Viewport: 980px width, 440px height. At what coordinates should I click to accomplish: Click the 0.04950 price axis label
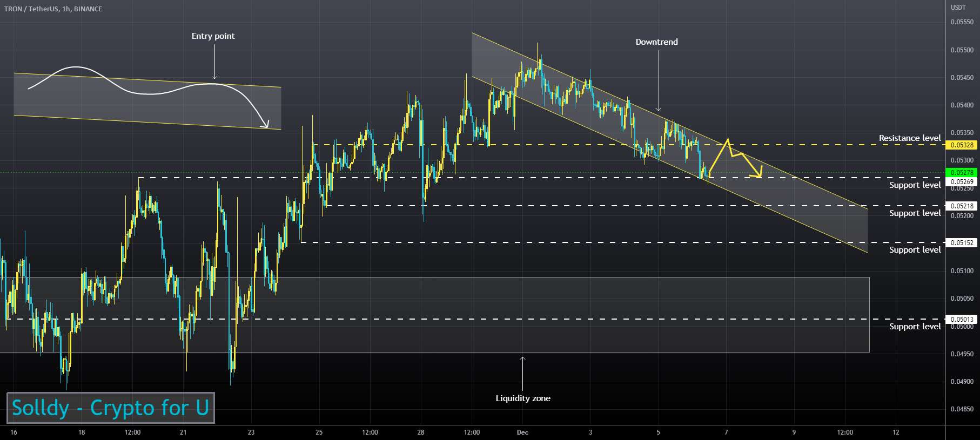[x=962, y=354]
